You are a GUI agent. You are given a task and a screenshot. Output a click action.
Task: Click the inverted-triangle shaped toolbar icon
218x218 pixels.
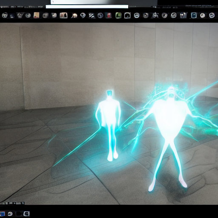(20, 15)
